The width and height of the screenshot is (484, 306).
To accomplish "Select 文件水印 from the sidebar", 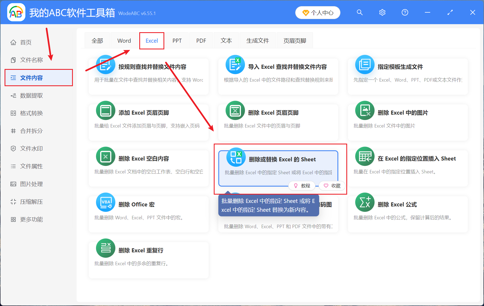I will [x=31, y=149].
